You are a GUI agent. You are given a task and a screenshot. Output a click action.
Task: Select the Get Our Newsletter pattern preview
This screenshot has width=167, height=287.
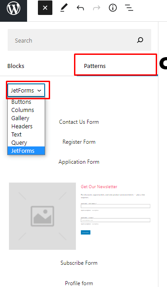pos(79,216)
